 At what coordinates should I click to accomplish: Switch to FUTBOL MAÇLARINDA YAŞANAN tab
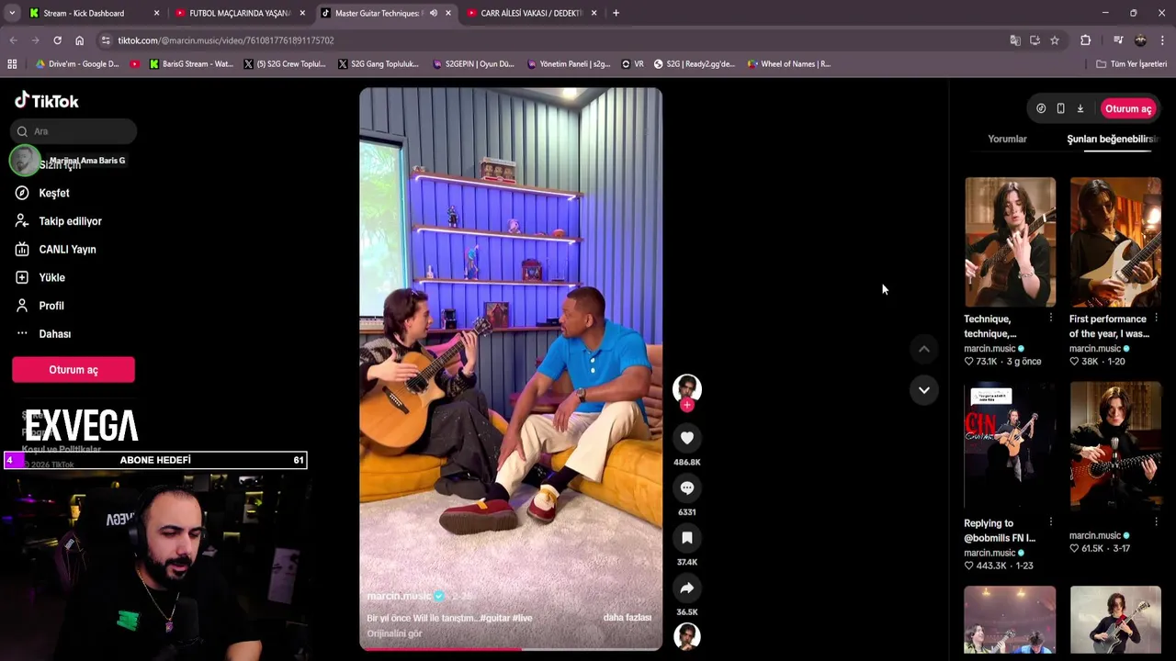point(239,13)
